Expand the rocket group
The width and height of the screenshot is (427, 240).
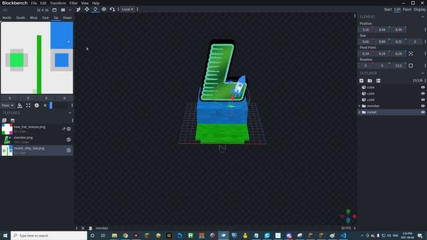(x=360, y=112)
